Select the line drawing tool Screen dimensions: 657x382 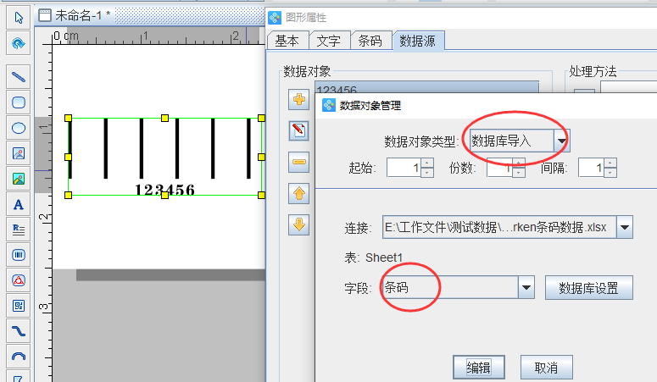[18, 76]
